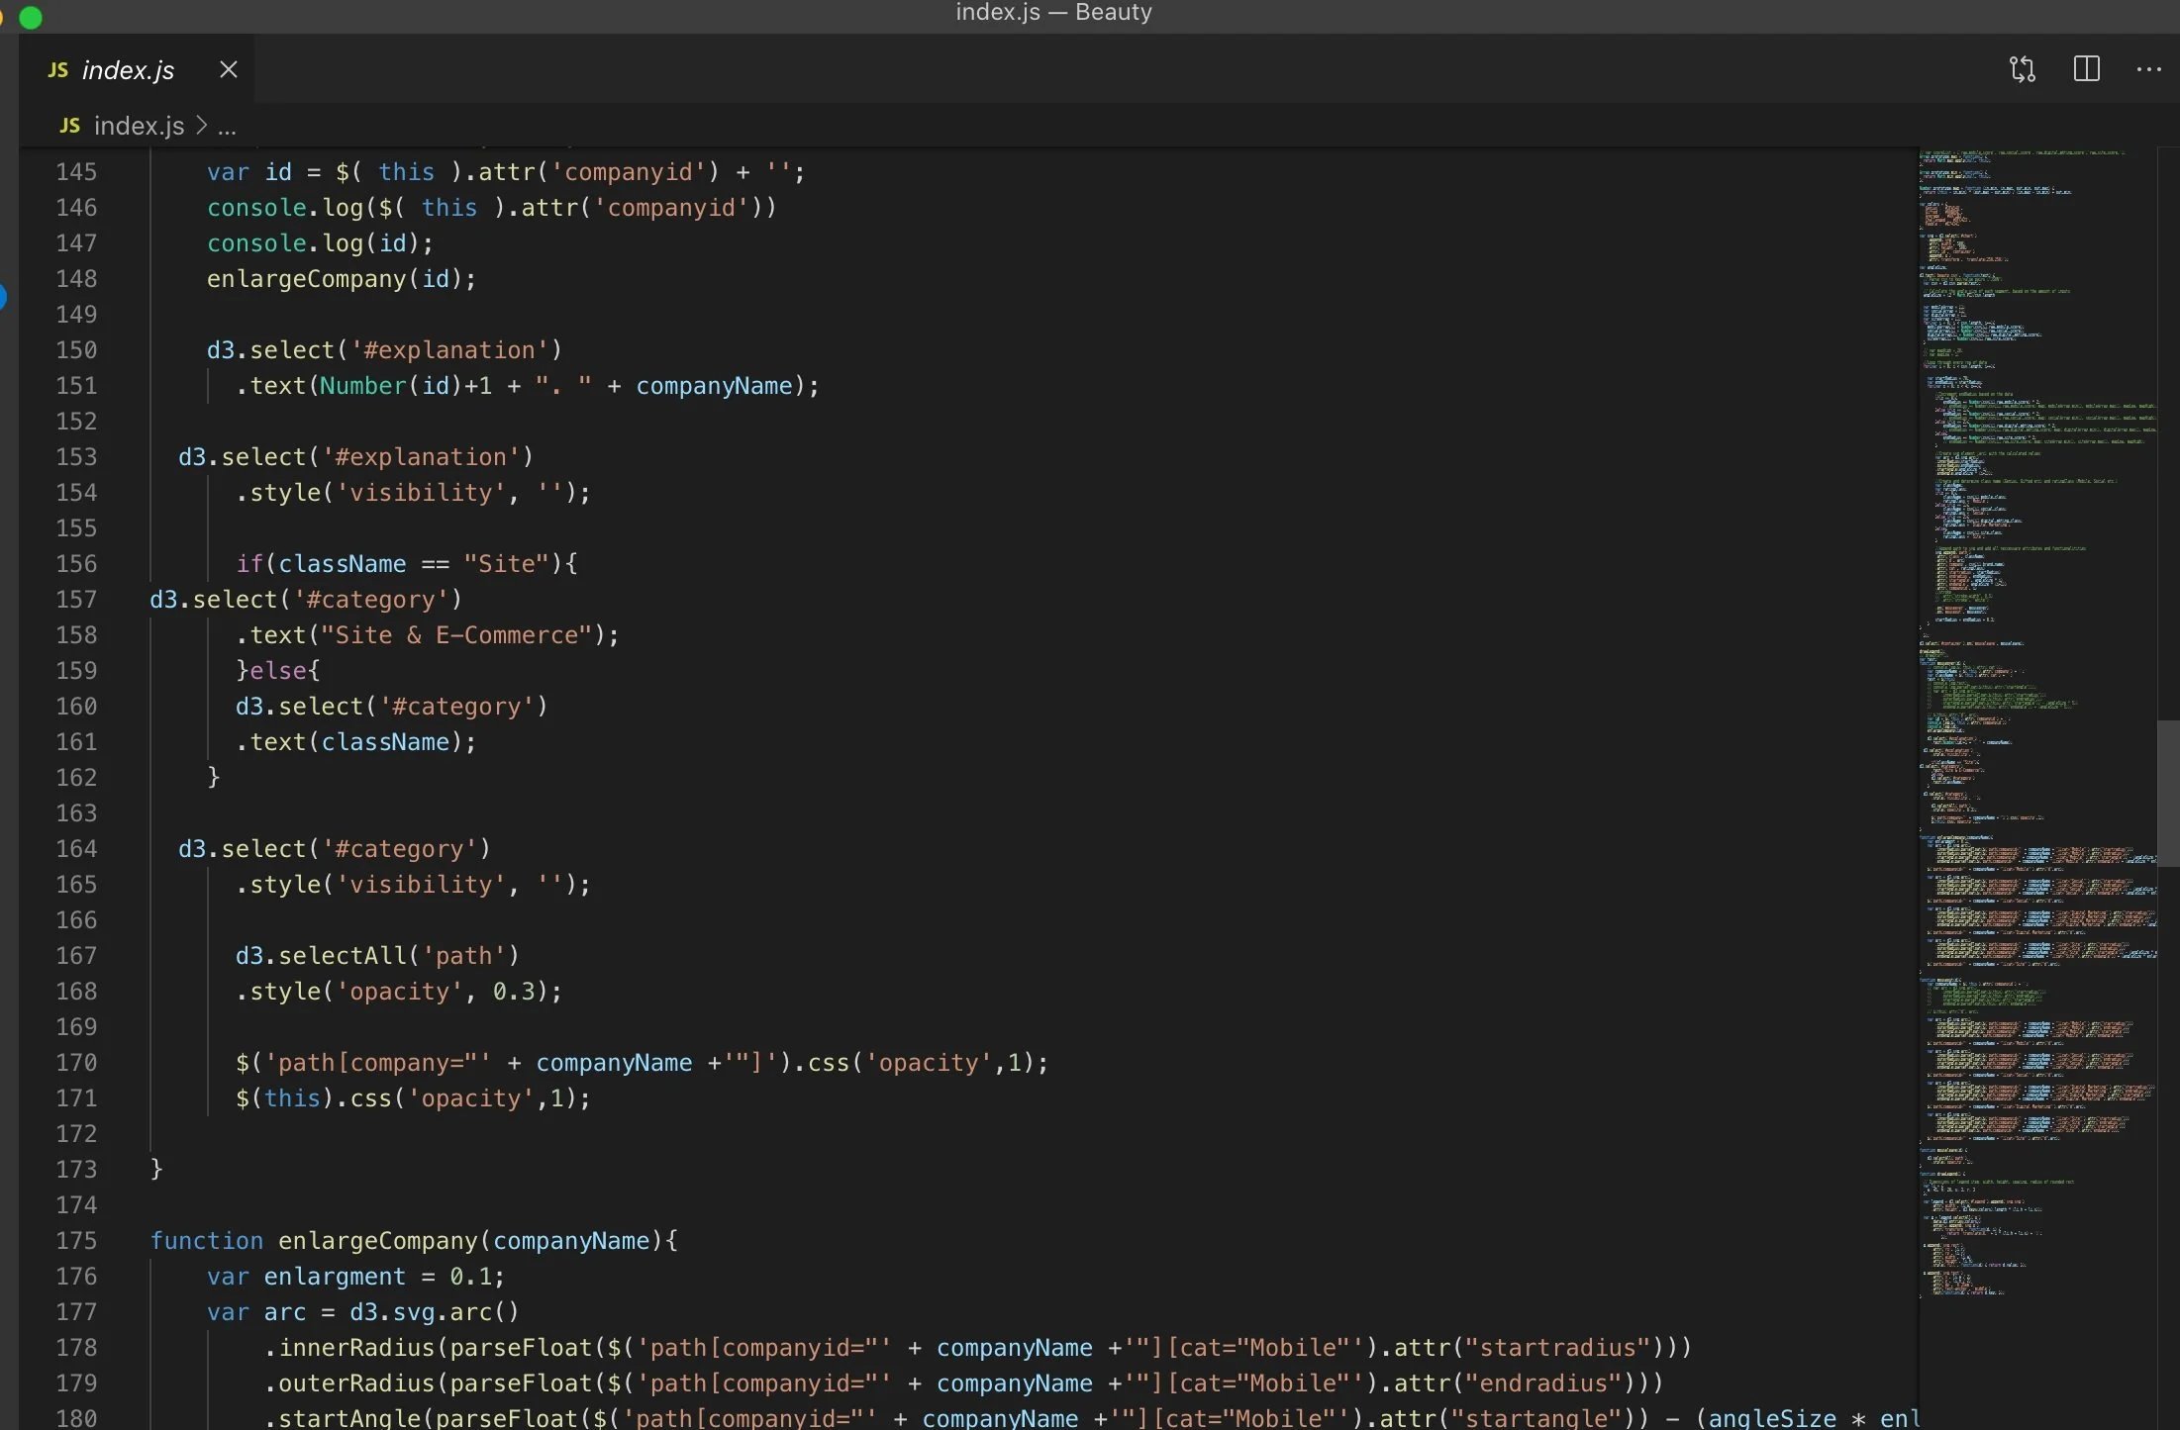This screenshot has width=2180, height=1430.
Task: Select the index.js tab
Action: pos(128,70)
